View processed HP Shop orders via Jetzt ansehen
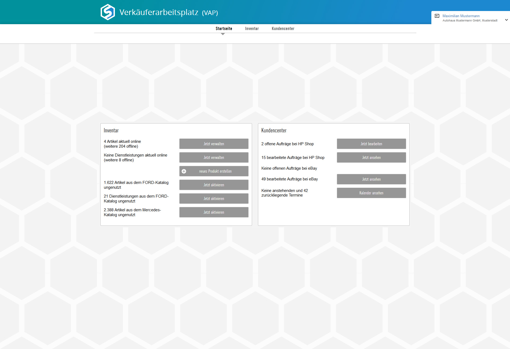The image size is (510, 349). pyautogui.click(x=371, y=158)
